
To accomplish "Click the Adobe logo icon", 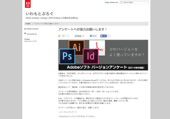I will tap(28, 4).
